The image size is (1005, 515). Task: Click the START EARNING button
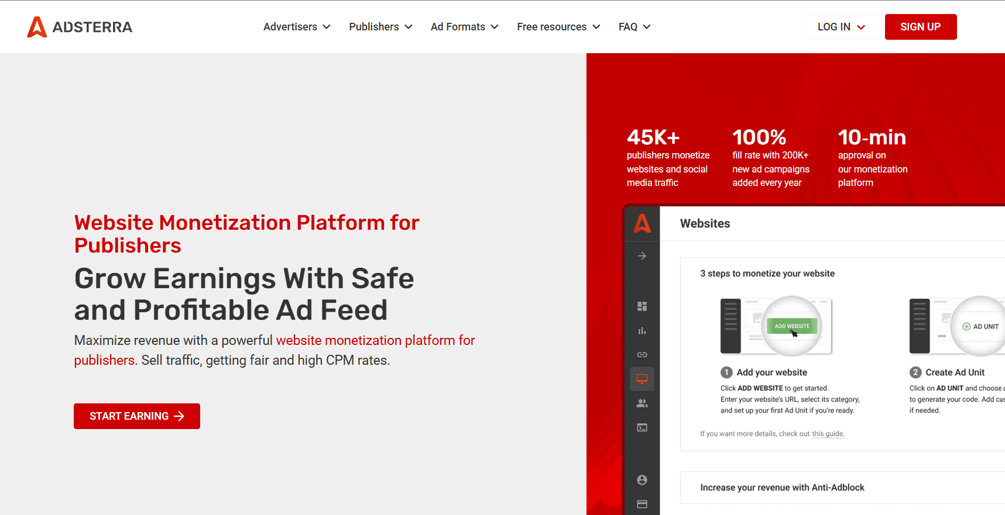click(137, 416)
